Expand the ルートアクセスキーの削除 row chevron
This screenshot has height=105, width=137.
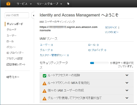click(x=127, y=75)
